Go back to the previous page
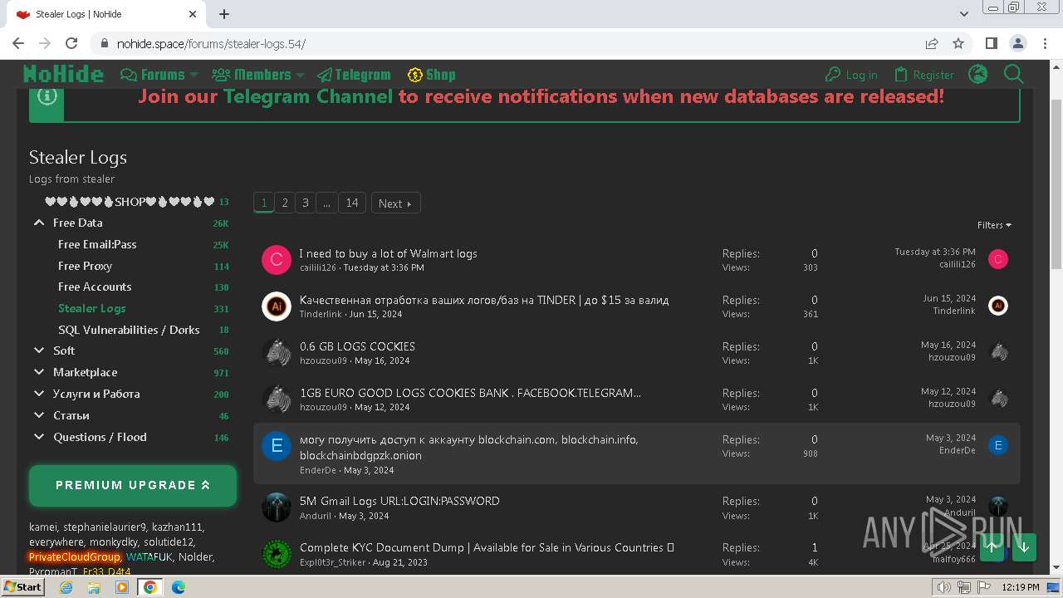 pos(18,43)
